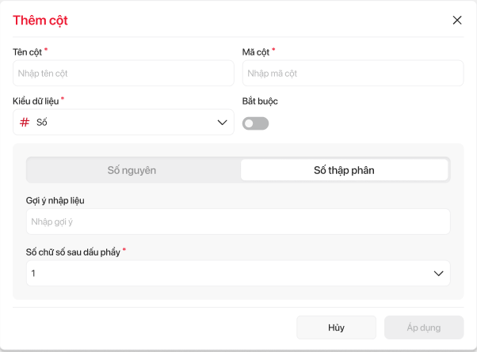Focus the Nhập tên cột input field

tap(123, 74)
